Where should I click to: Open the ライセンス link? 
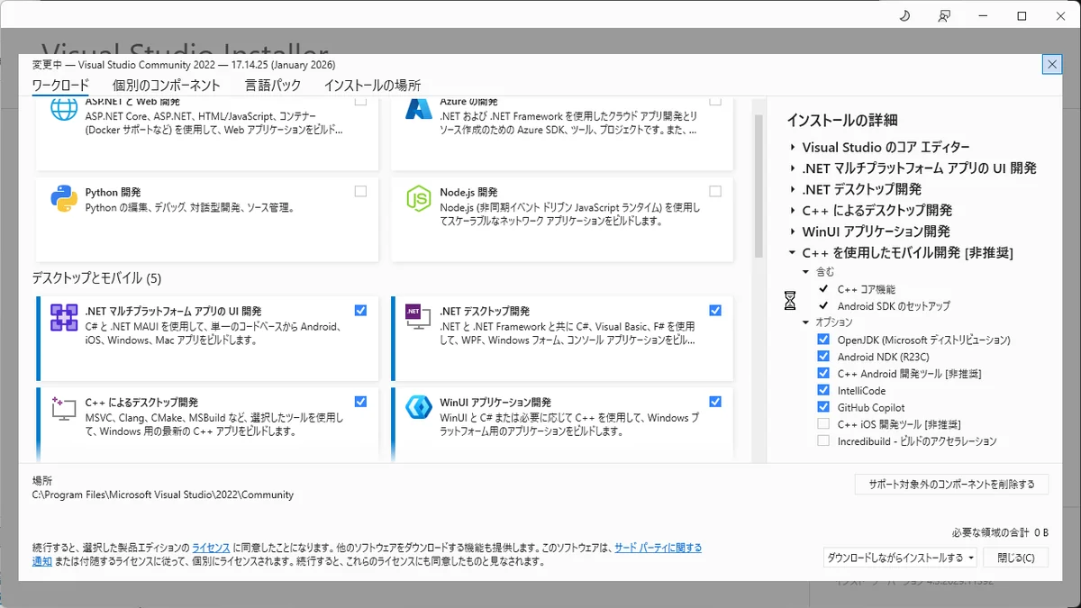coord(211,548)
